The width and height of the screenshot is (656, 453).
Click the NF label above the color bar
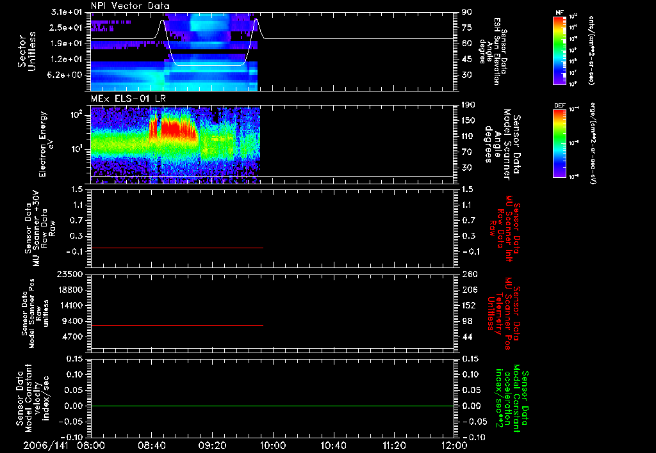coord(559,13)
